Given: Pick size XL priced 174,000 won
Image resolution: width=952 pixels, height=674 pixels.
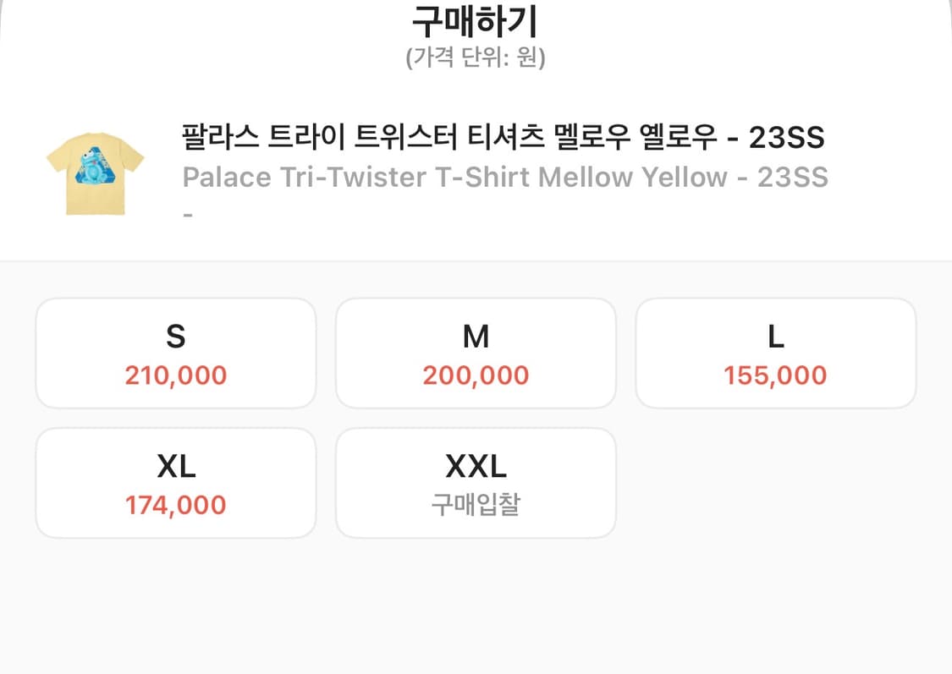Looking at the screenshot, I should 175,482.
